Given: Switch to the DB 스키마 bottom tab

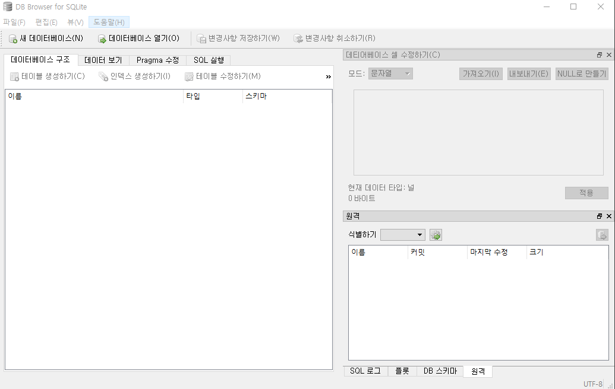Looking at the screenshot, I should [440, 371].
